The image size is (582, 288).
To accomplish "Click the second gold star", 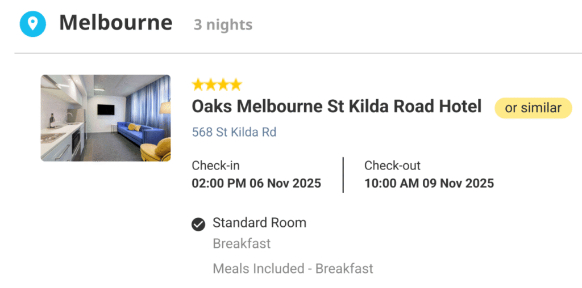I will (211, 85).
